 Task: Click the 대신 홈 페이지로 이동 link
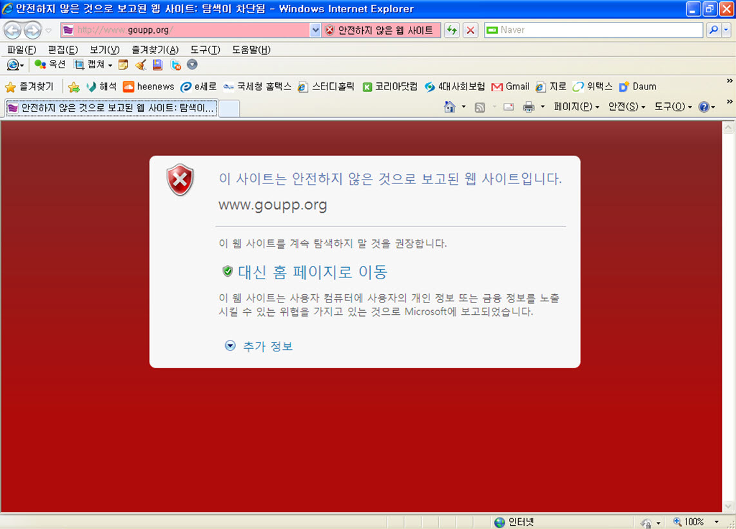click(312, 272)
